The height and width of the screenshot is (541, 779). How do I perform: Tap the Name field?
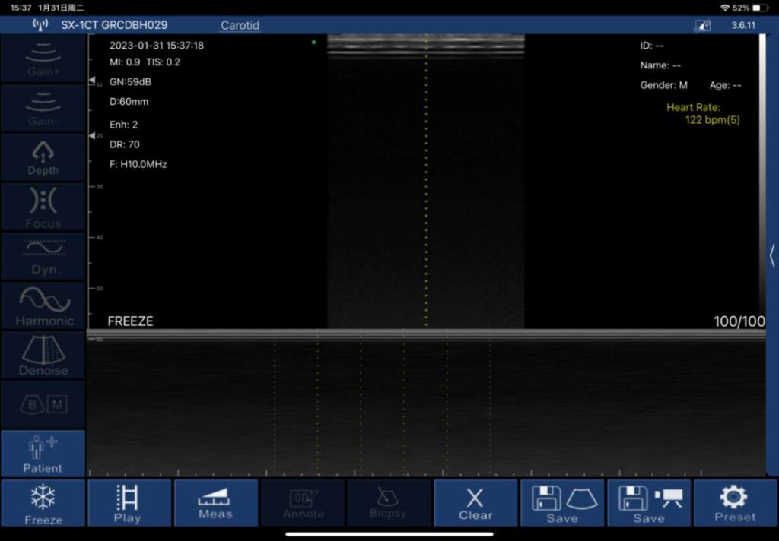click(660, 65)
